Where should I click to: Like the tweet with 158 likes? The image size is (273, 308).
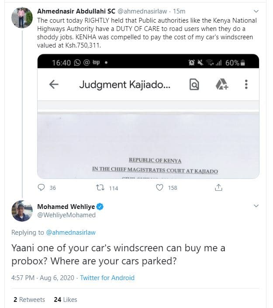[160, 188]
